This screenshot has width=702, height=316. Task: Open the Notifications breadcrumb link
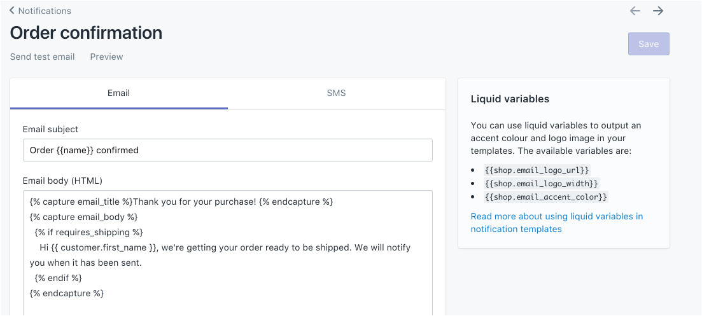[45, 11]
